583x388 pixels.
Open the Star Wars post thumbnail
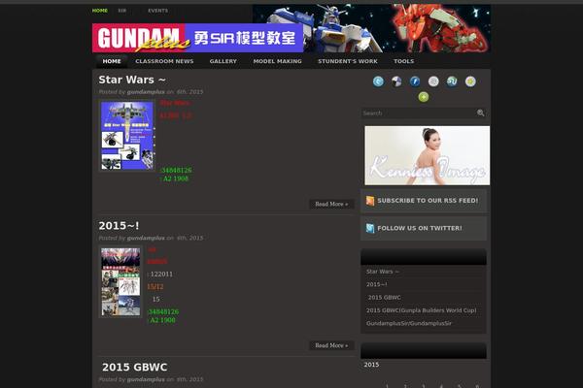pyautogui.click(x=127, y=136)
